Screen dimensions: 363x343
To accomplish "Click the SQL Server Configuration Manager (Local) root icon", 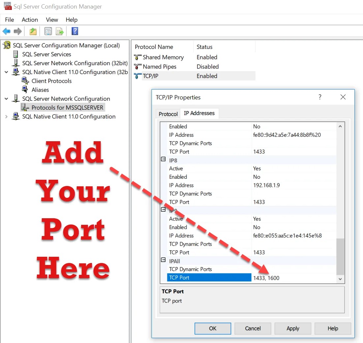I will pyautogui.click(x=7, y=45).
